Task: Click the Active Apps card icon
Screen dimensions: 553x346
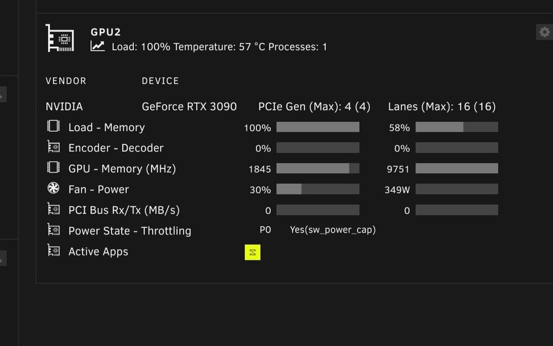Action: [x=53, y=251]
